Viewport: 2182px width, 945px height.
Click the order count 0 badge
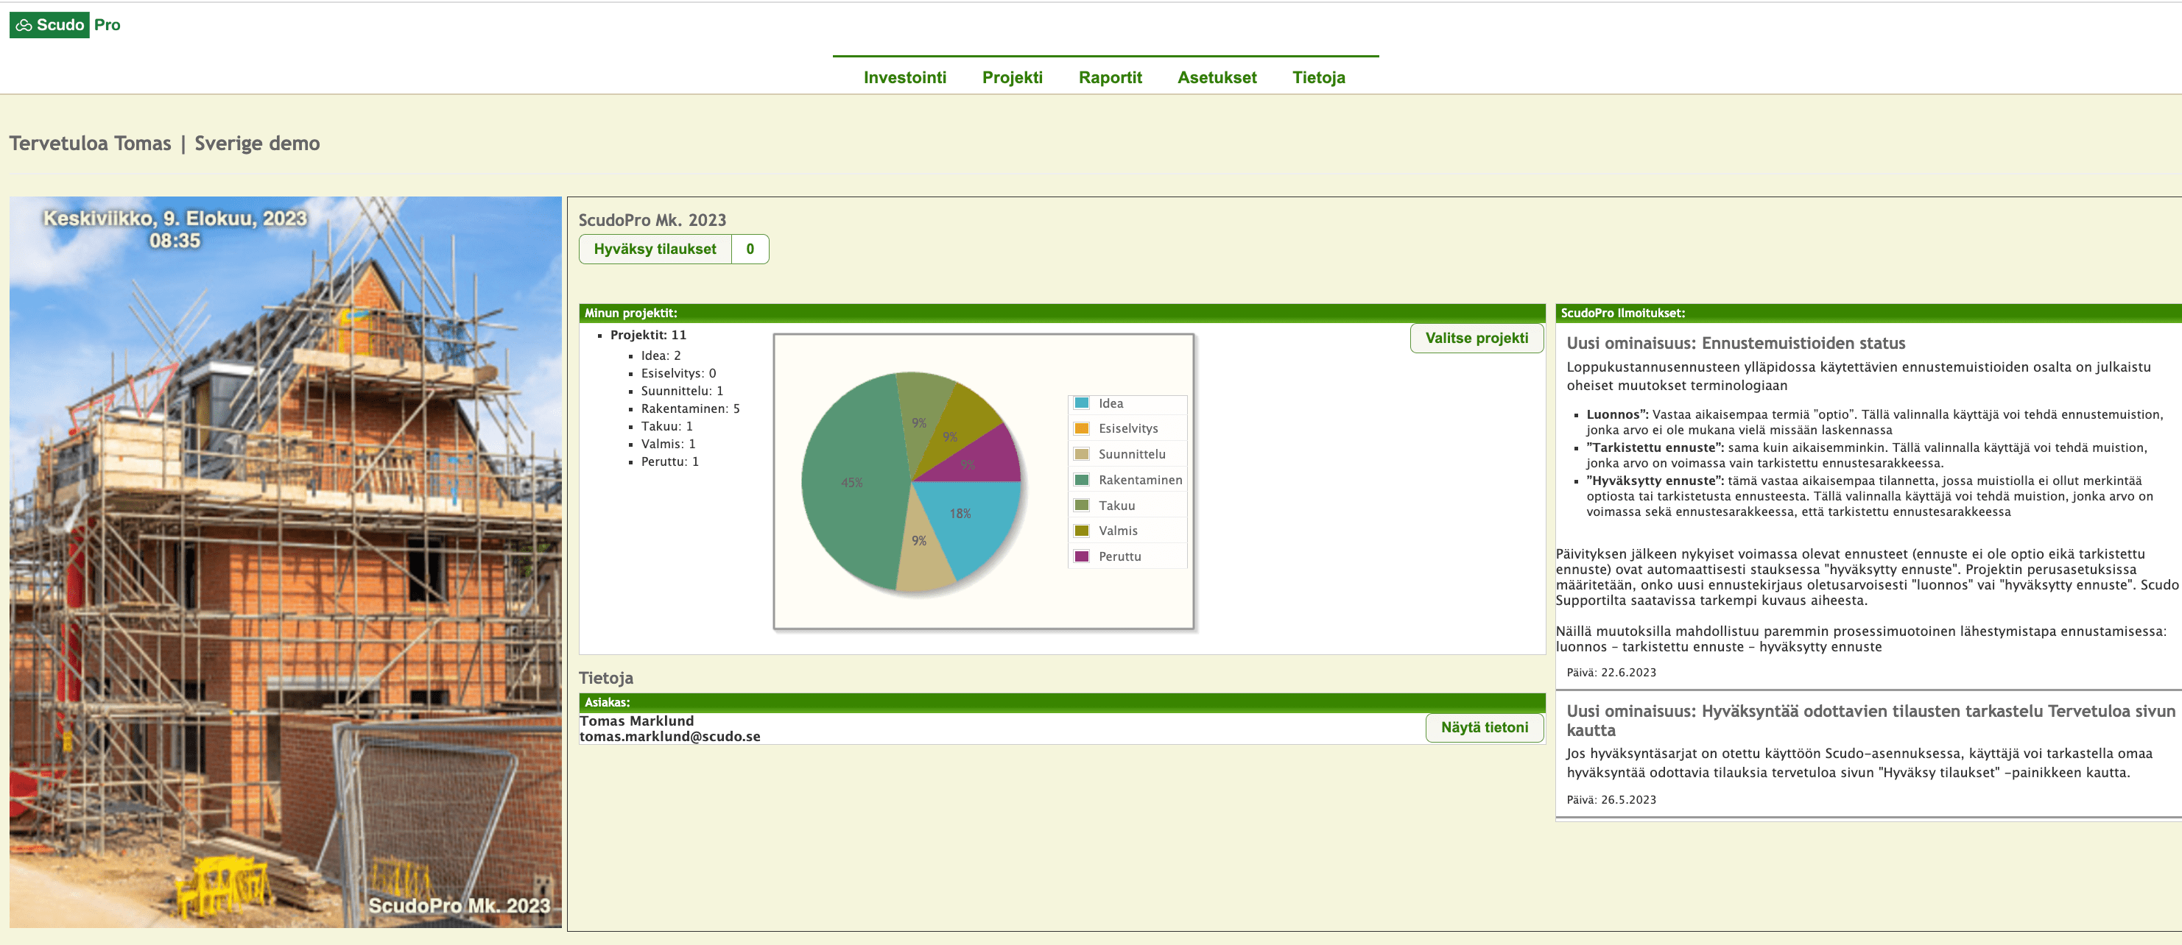click(x=750, y=249)
